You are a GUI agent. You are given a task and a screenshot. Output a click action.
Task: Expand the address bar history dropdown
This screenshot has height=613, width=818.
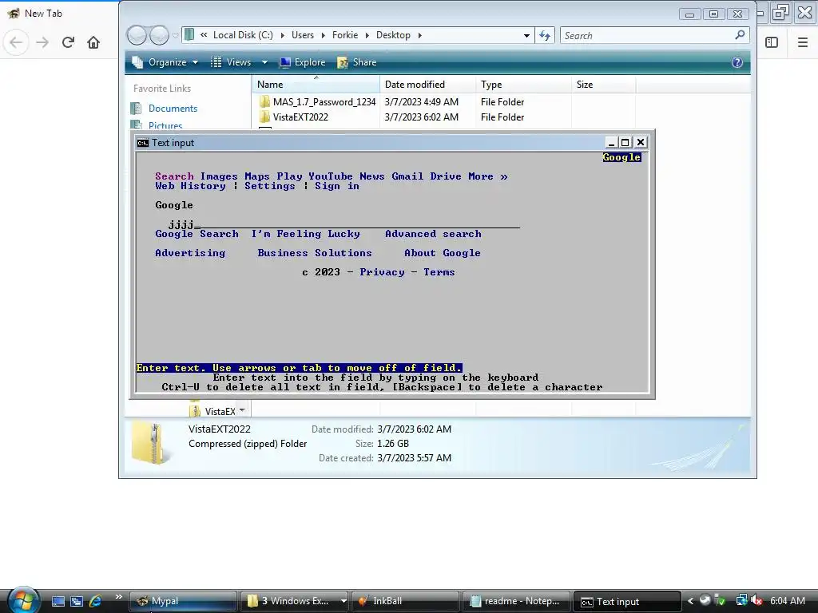527,35
